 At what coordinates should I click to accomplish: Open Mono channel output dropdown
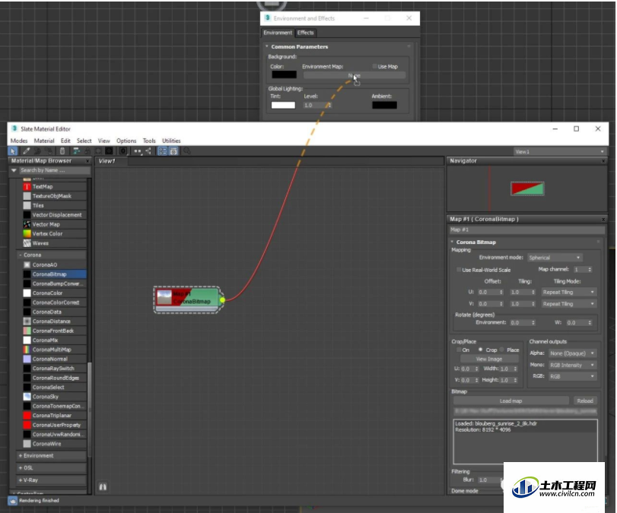click(573, 365)
